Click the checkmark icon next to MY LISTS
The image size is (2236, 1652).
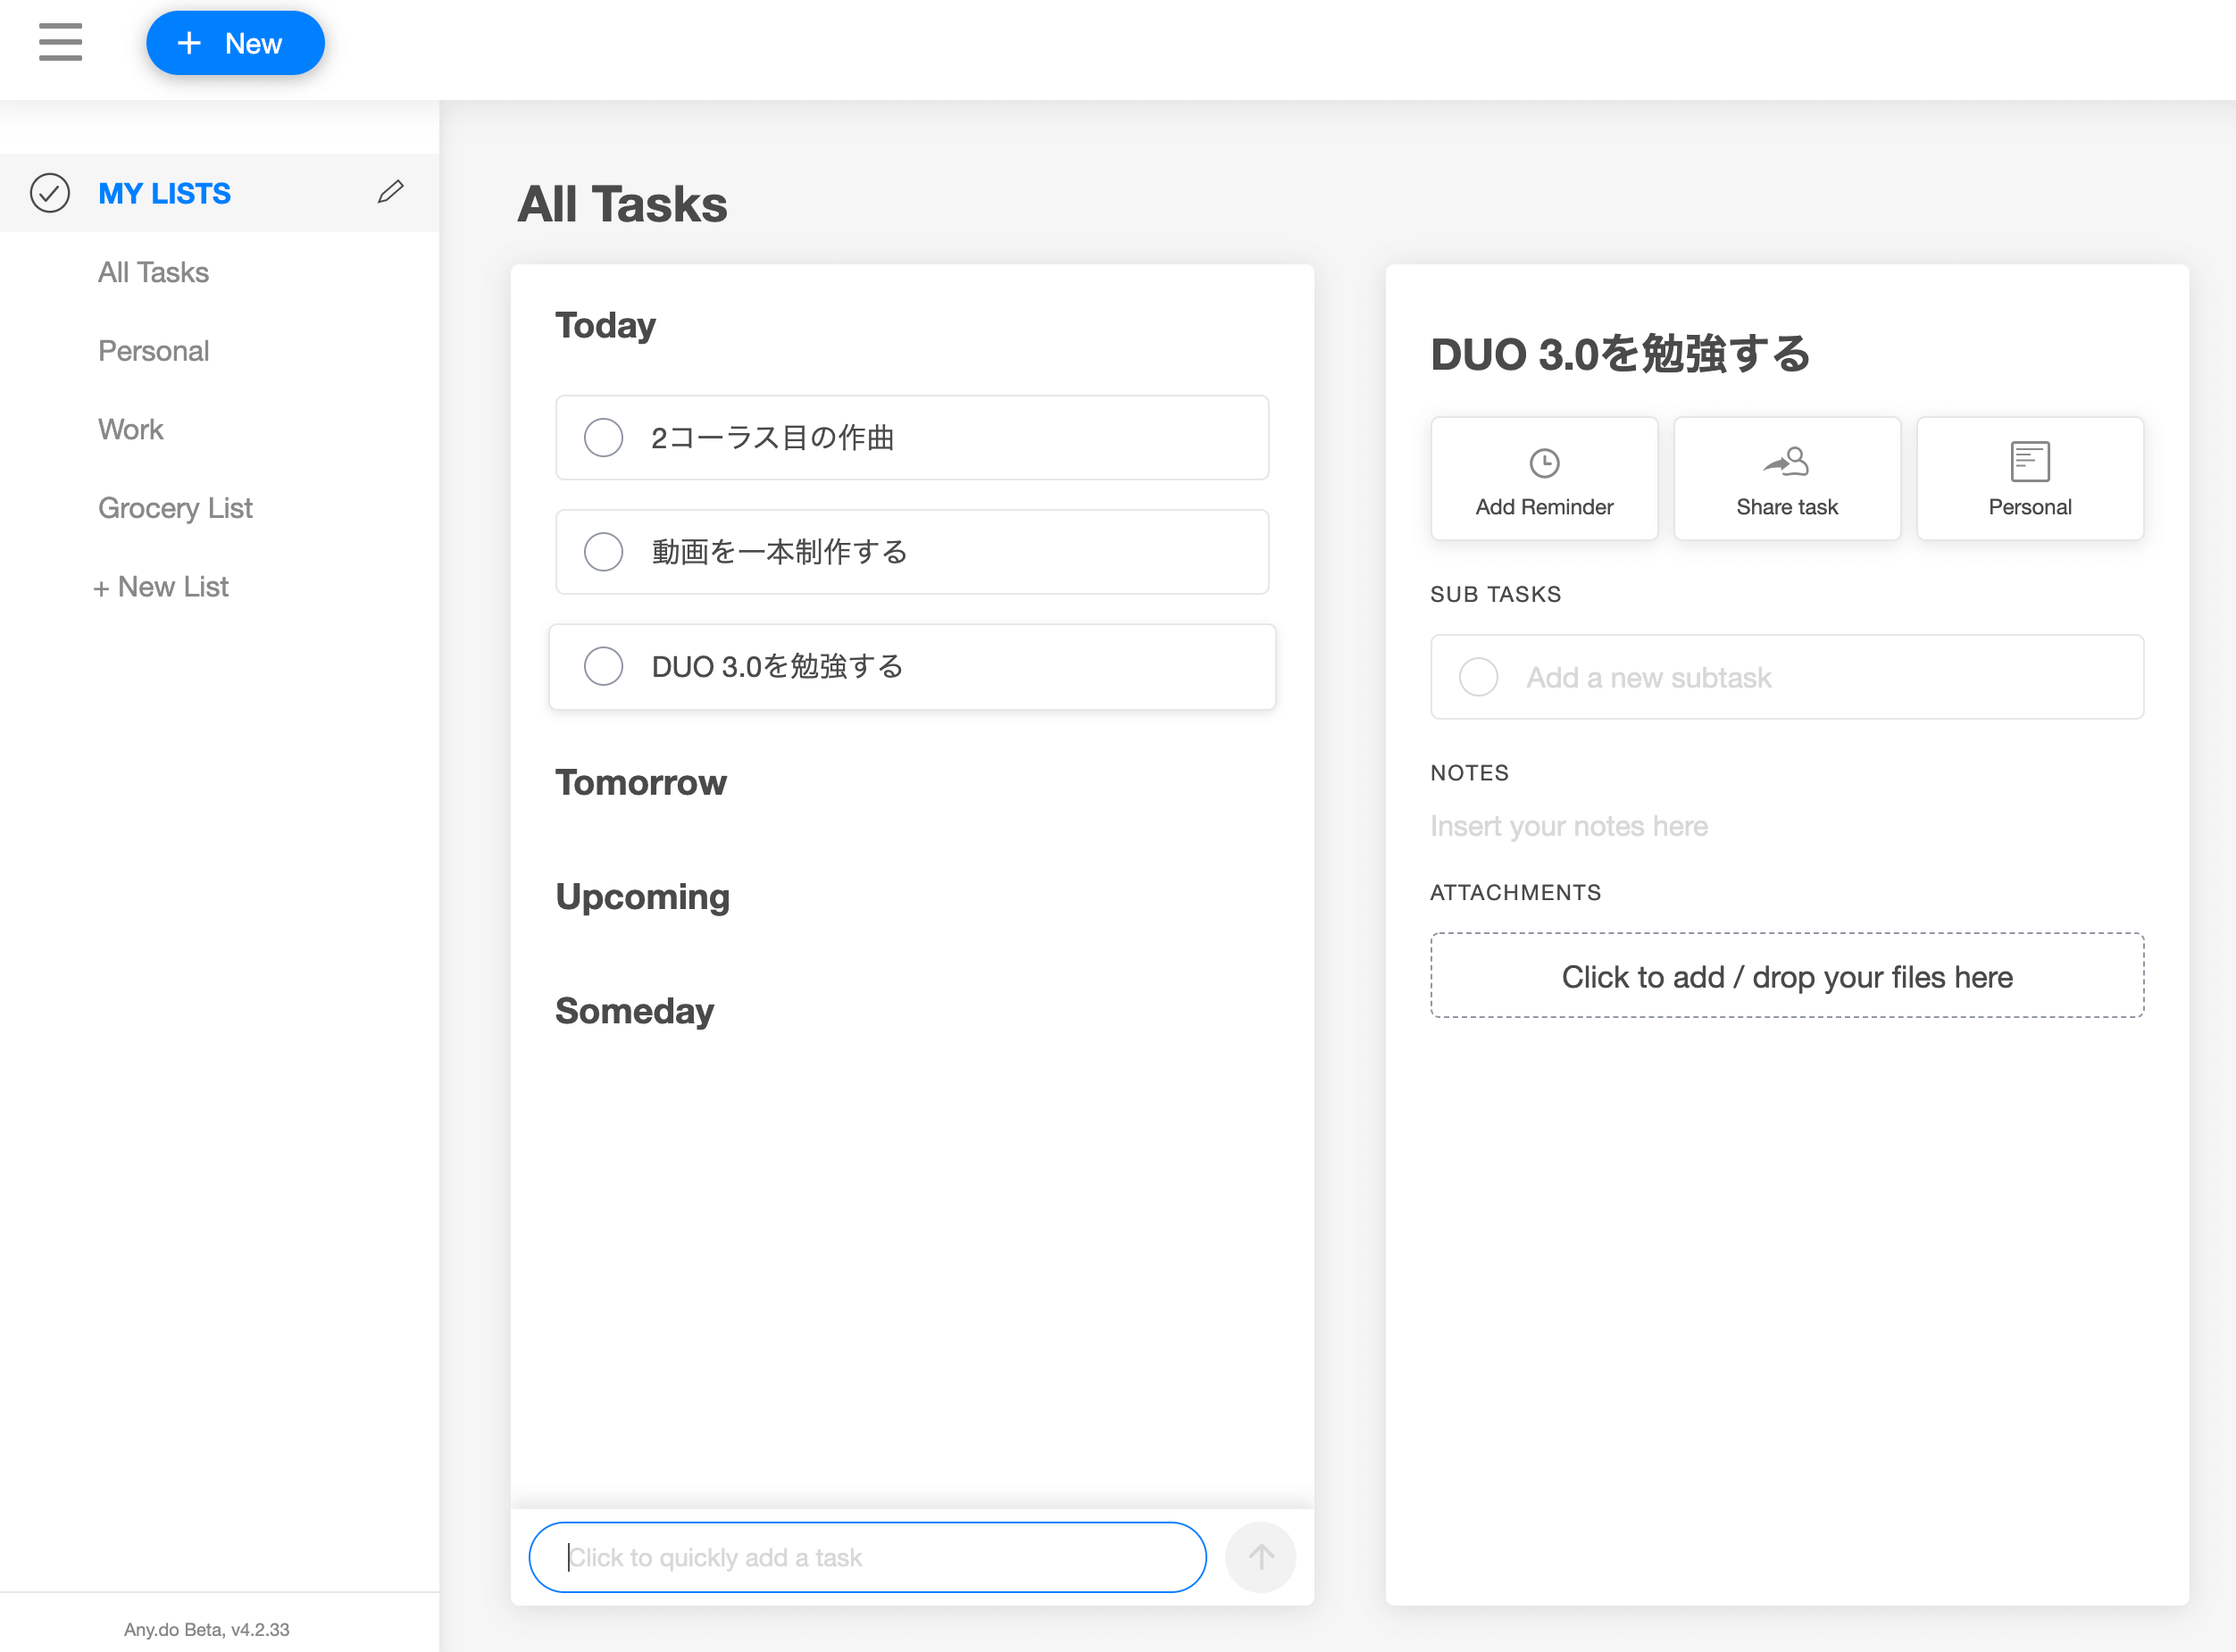coord(50,193)
